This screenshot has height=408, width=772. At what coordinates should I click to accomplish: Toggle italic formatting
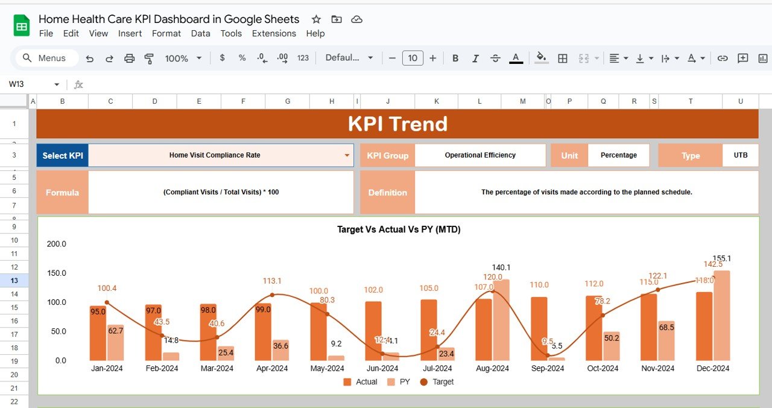pyautogui.click(x=475, y=59)
